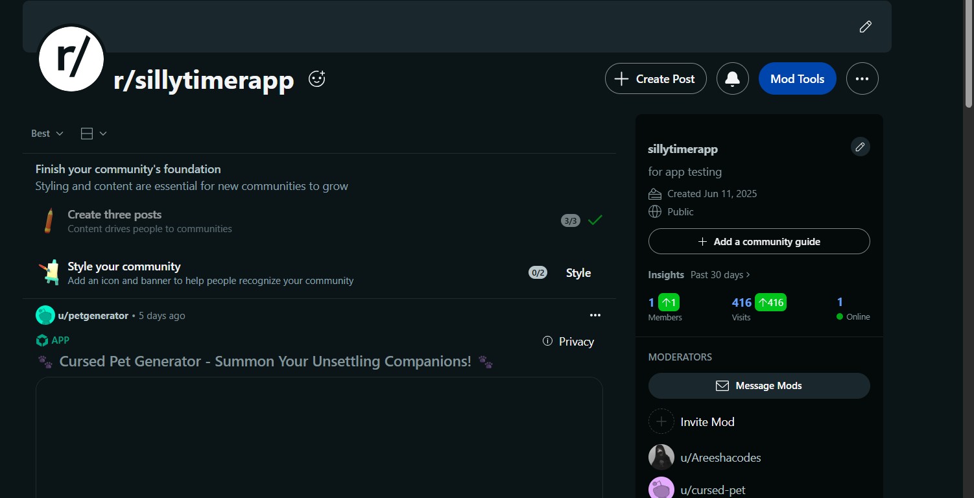The width and height of the screenshot is (974, 498).
Task: Click the embedded app post frame
Action: coord(319,438)
